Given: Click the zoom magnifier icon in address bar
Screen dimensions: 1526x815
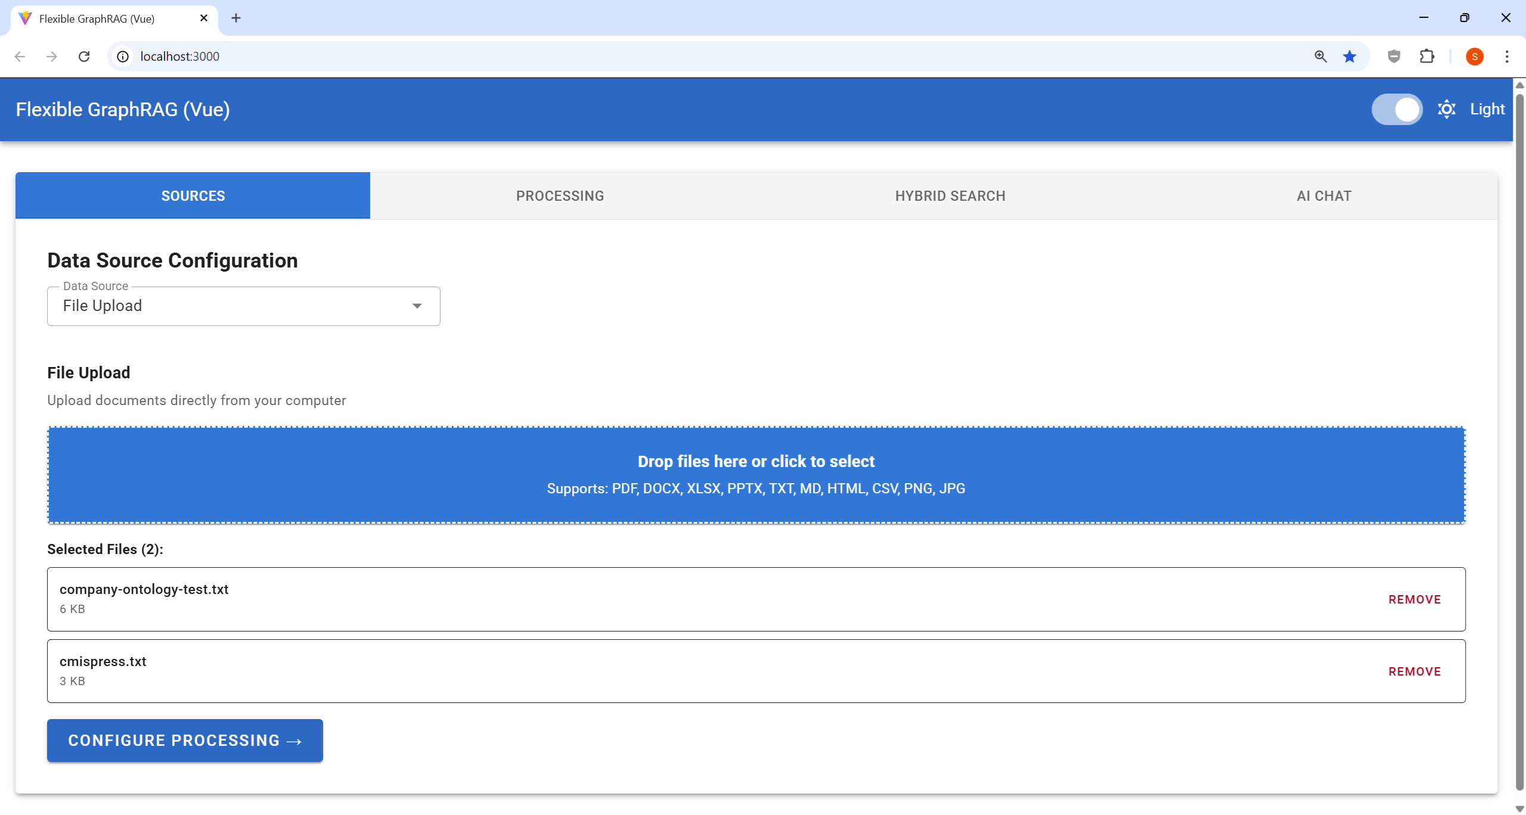Looking at the screenshot, I should [x=1320, y=57].
